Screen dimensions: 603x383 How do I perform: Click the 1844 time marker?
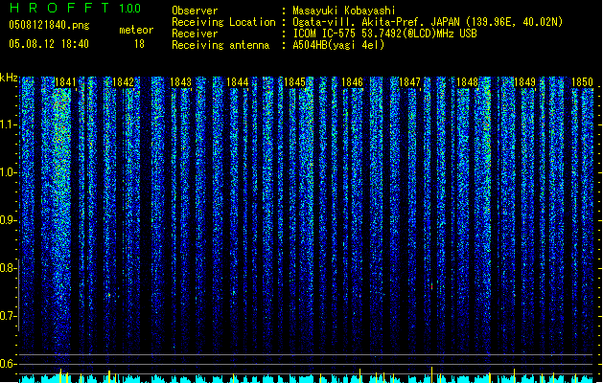[x=238, y=82]
